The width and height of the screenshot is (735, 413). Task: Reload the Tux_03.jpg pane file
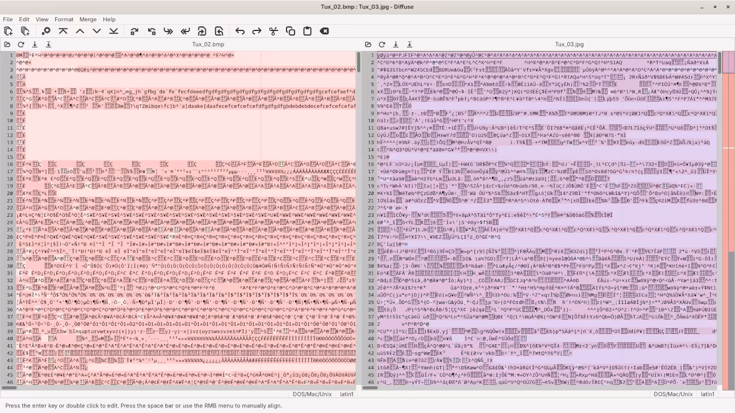[x=382, y=44]
